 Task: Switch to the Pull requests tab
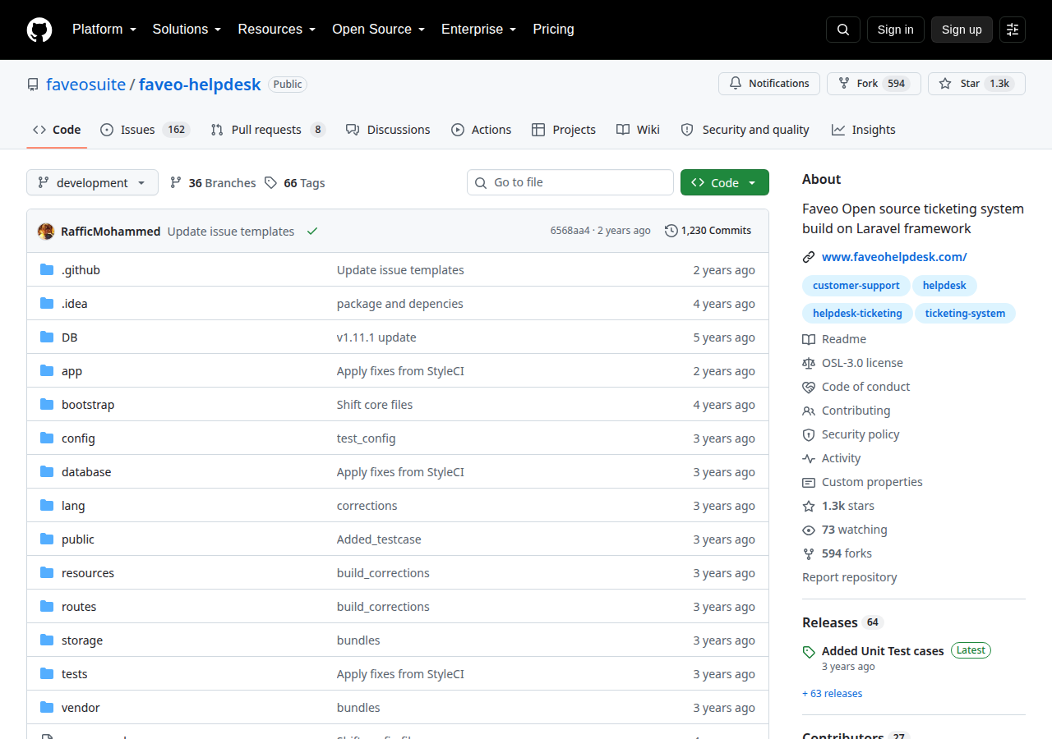(267, 130)
